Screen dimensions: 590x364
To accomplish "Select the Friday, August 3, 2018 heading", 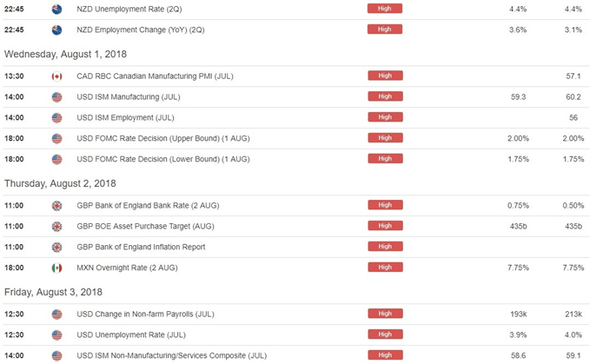I will (53, 292).
